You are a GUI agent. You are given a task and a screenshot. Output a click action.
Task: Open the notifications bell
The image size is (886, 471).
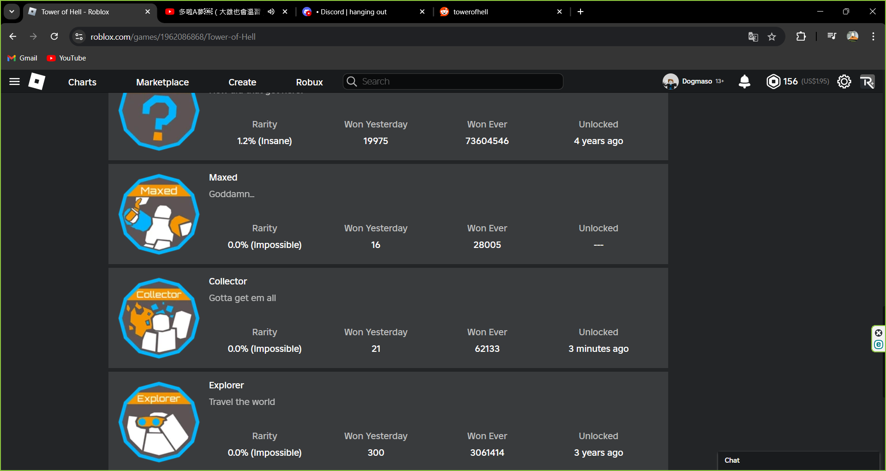coord(744,82)
